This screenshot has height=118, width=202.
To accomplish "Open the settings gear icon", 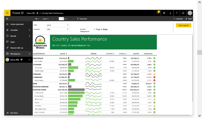I will click(164, 13).
